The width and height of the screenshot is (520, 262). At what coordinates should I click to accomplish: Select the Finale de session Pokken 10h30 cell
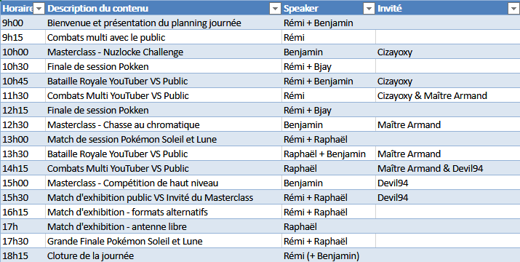(164, 67)
